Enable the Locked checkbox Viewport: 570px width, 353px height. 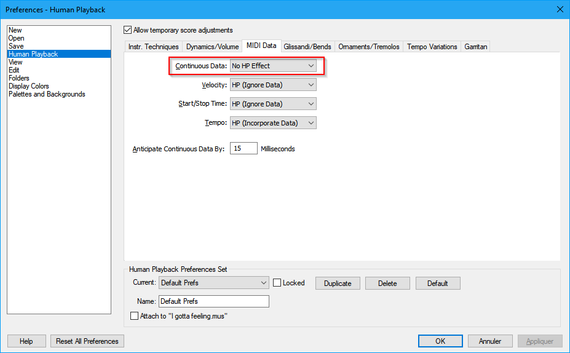point(277,283)
